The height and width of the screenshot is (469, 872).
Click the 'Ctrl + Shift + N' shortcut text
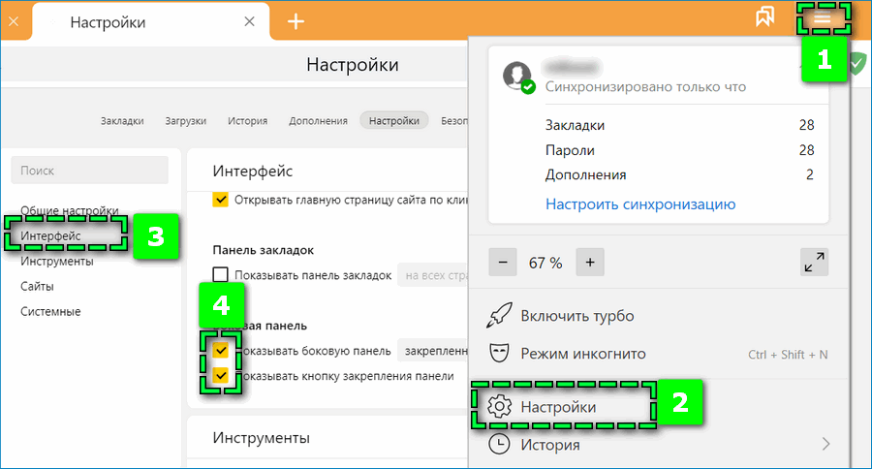(x=788, y=355)
